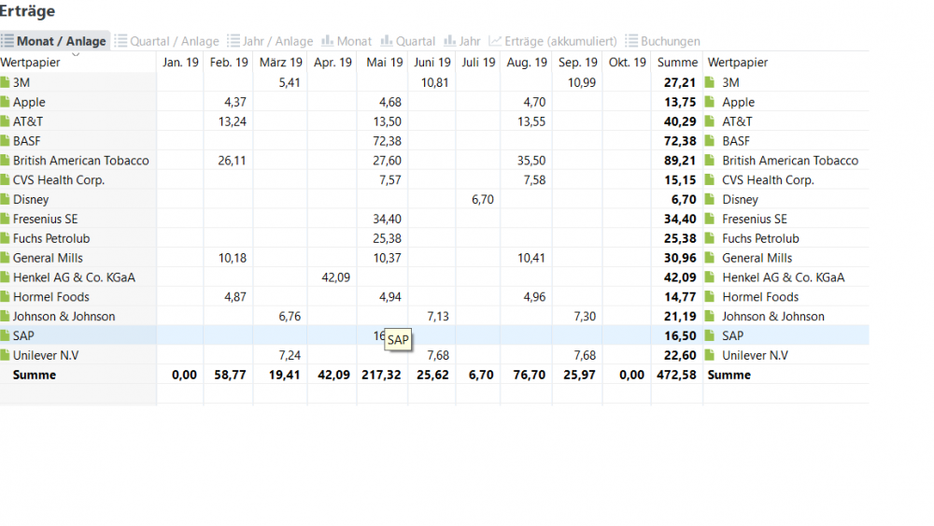Click Unilever N.V icon in left column

tap(5, 355)
